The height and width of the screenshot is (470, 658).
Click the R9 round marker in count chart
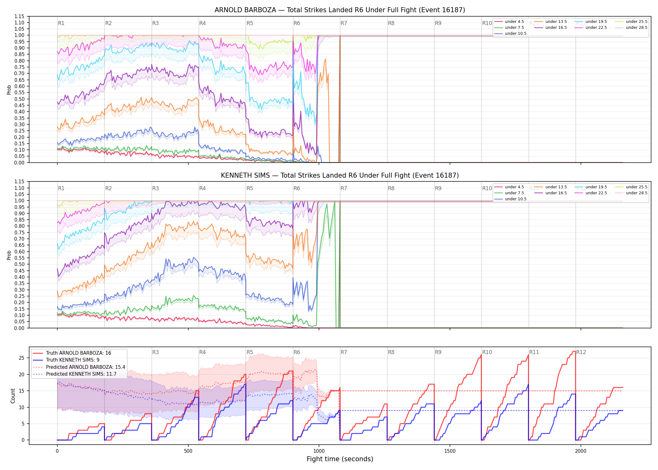pos(438,352)
